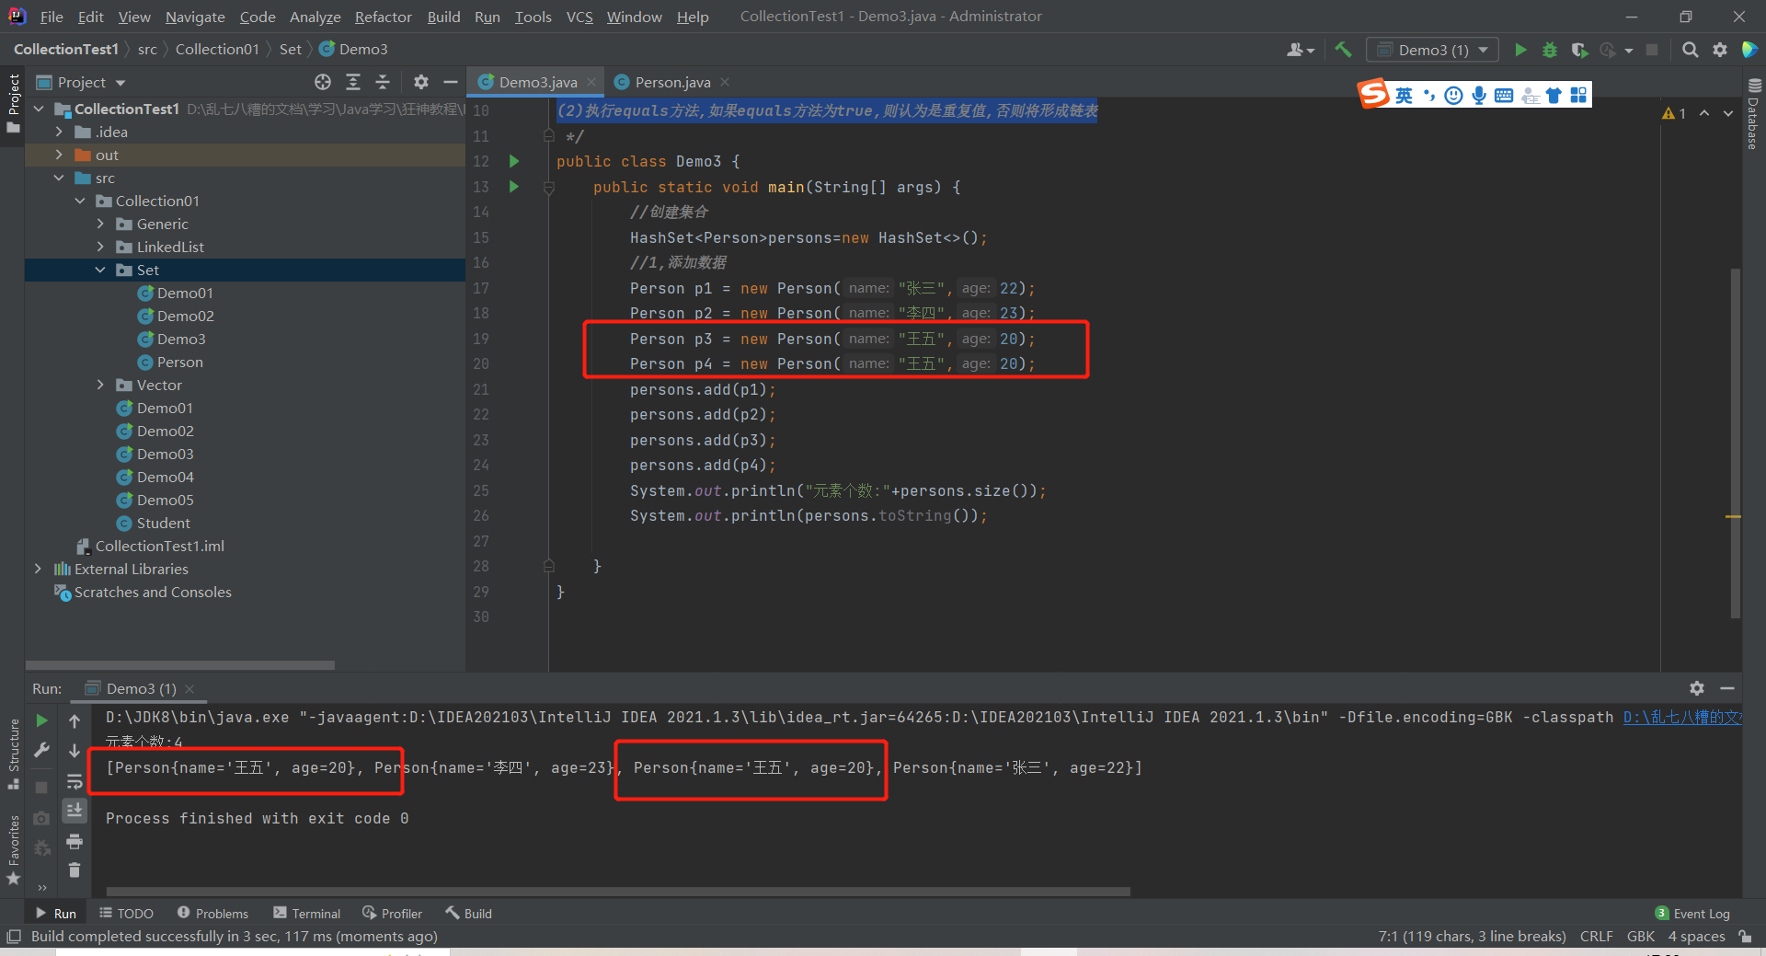Viewport: 1766px width, 956px height.
Task: Toggle Sogou Chinese/English input mode
Action: tap(1404, 95)
